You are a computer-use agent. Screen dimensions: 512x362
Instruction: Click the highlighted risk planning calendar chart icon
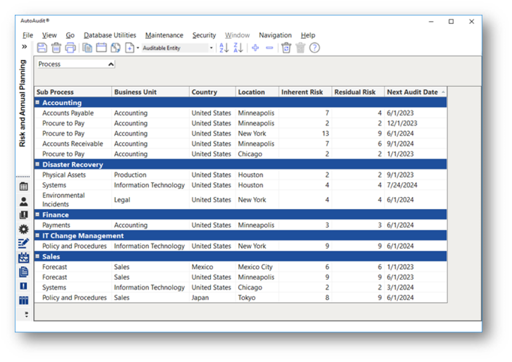tap(23, 258)
